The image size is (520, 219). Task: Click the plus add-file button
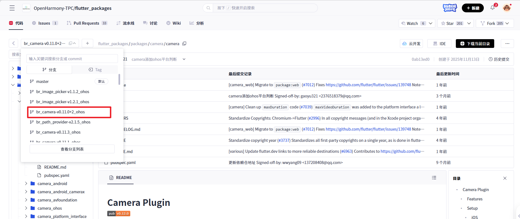point(87,43)
